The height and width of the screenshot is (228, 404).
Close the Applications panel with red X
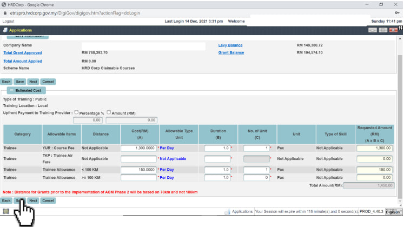(393, 30)
